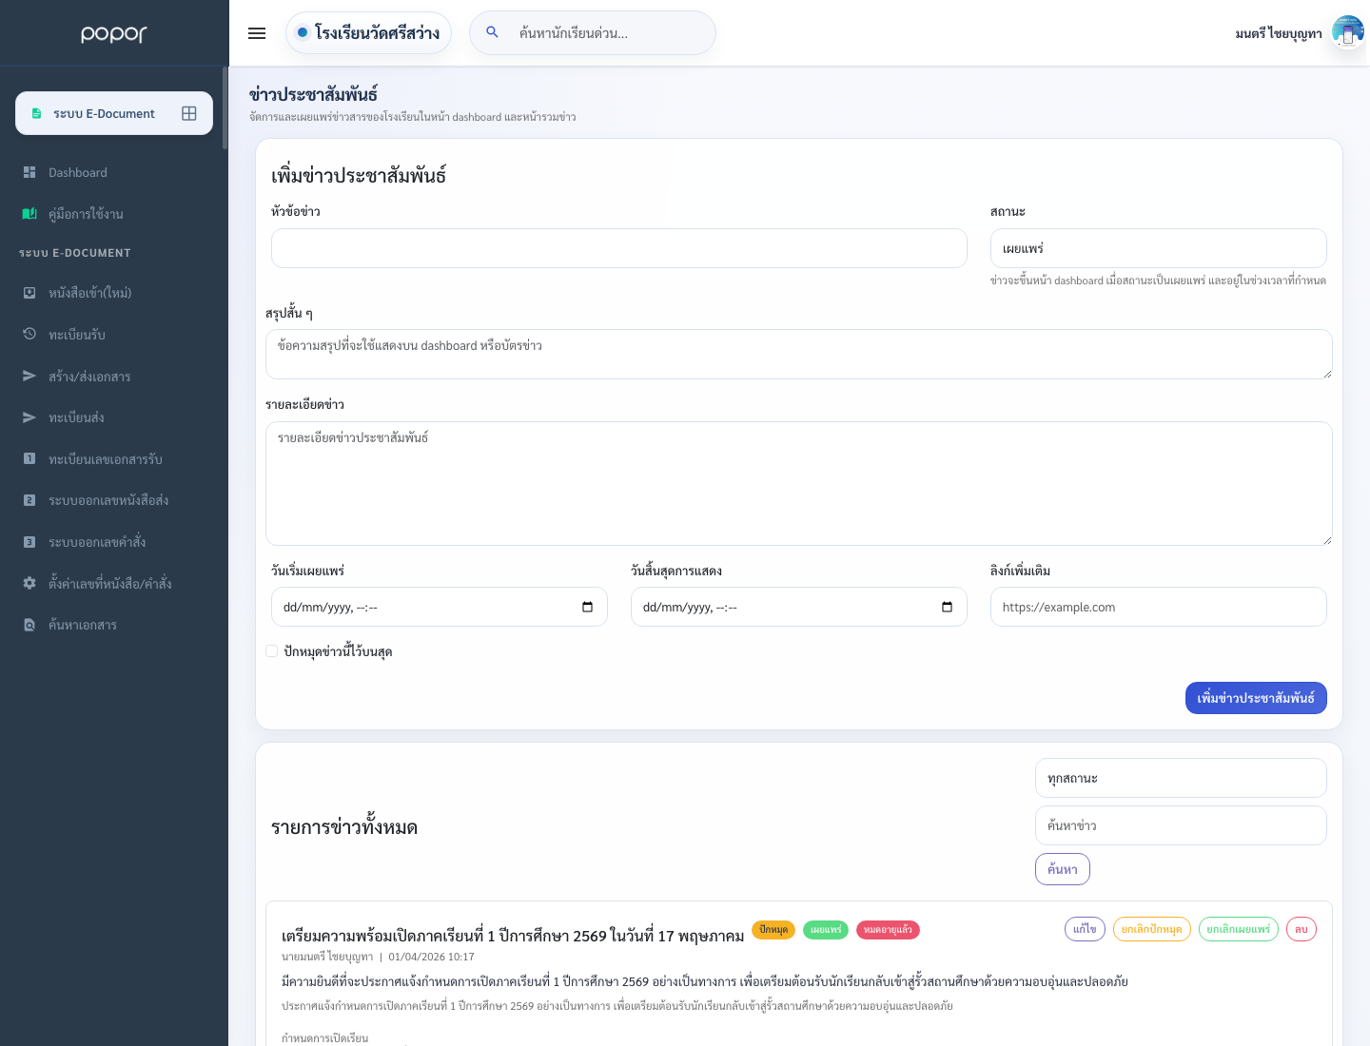Click the ค้นหา button under news search
The height and width of the screenshot is (1046, 1370).
pos(1063,869)
